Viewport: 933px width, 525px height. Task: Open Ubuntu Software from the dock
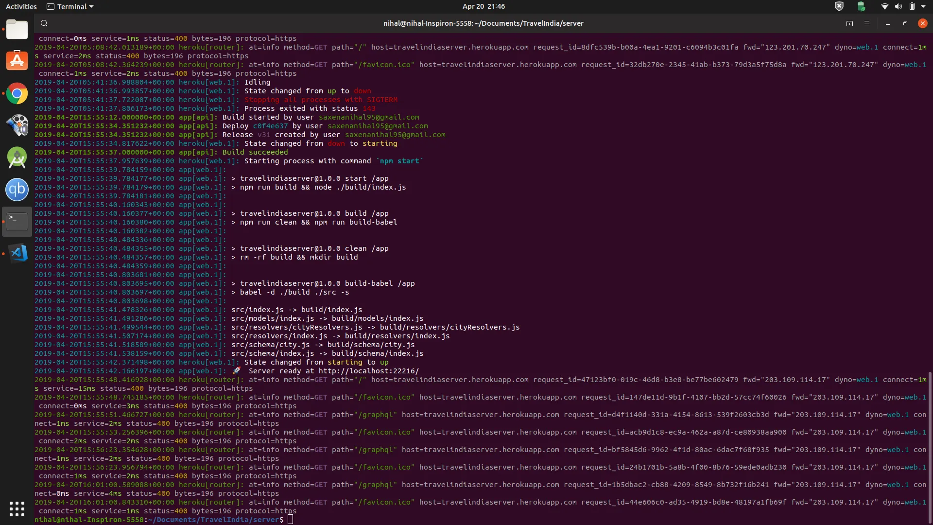click(x=17, y=61)
